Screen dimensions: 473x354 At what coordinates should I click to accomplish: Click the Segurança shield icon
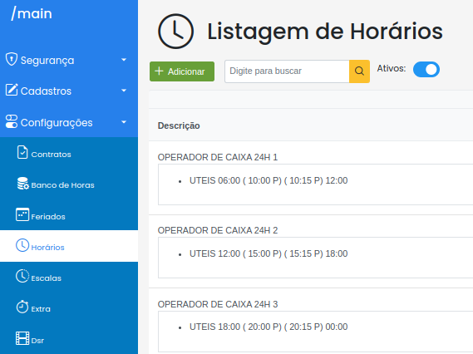click(x=12, y=59)
